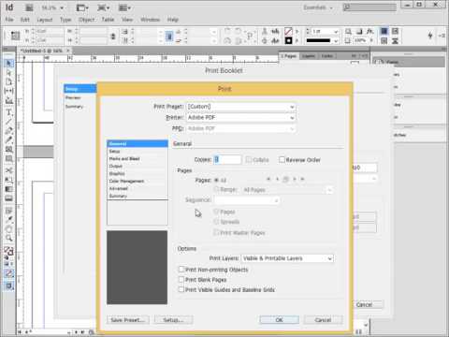The width and height of the screenshot is (449, 337).
Task: Select the Direct Selection tool
Action: pyautogui.click(x=8, y=73)
